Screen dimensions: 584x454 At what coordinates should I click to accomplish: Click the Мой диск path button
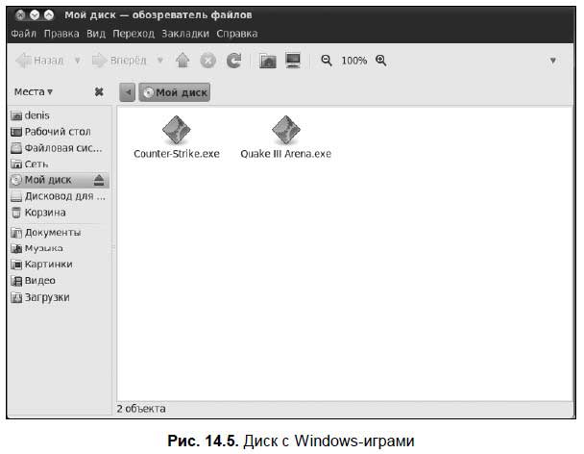174,92
